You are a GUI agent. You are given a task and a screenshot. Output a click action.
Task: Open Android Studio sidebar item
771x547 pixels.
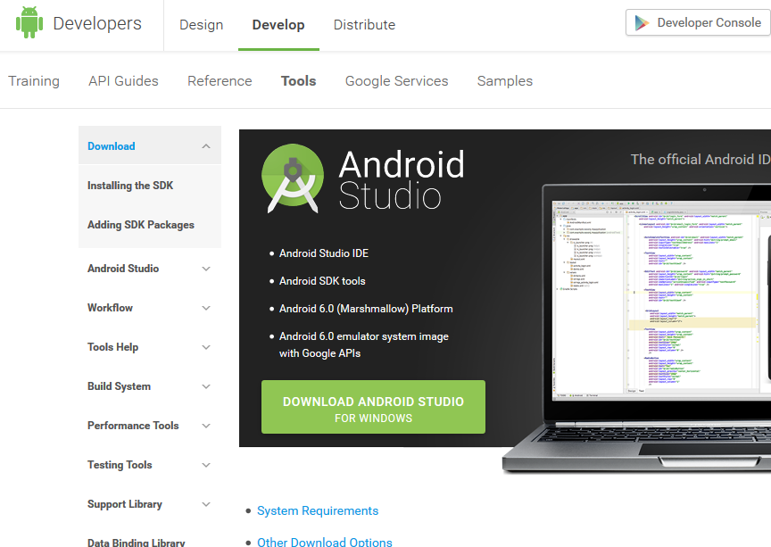pyautogui.click(x=123, y=269)
